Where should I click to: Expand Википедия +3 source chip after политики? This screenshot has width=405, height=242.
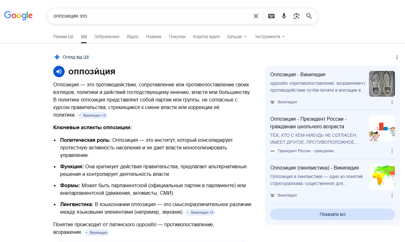pyautogui.click(x=92, y=115)
